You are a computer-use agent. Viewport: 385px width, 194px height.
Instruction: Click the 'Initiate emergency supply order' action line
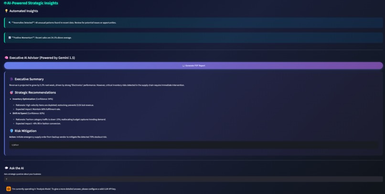coord(58,137)
